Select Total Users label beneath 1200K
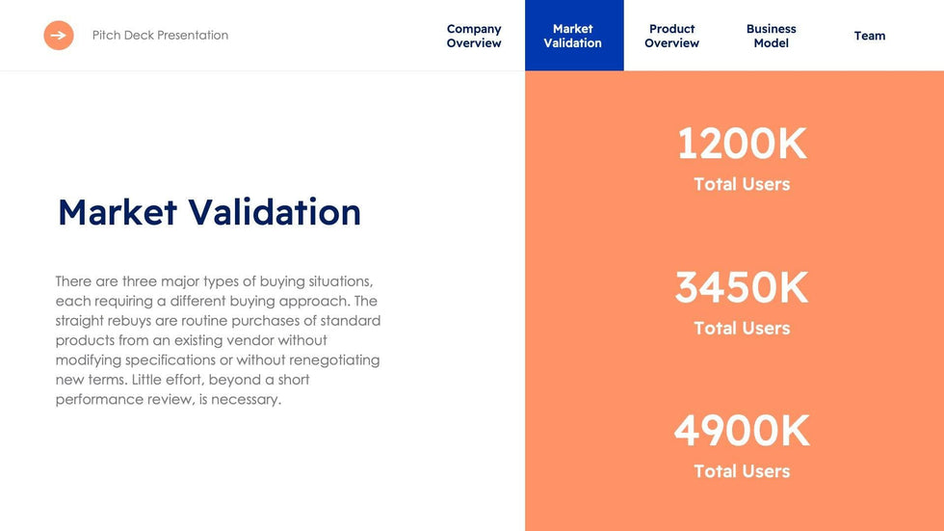The height and width of the screenshot is (531, 944). 742,184
